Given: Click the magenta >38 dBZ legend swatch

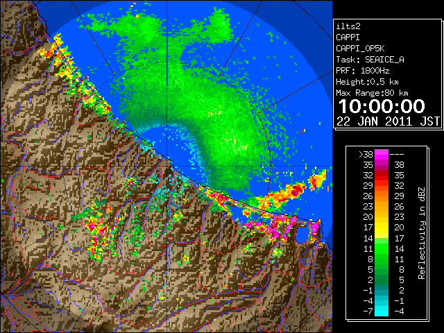Looking at the screenshot, I should pos(382,154).
